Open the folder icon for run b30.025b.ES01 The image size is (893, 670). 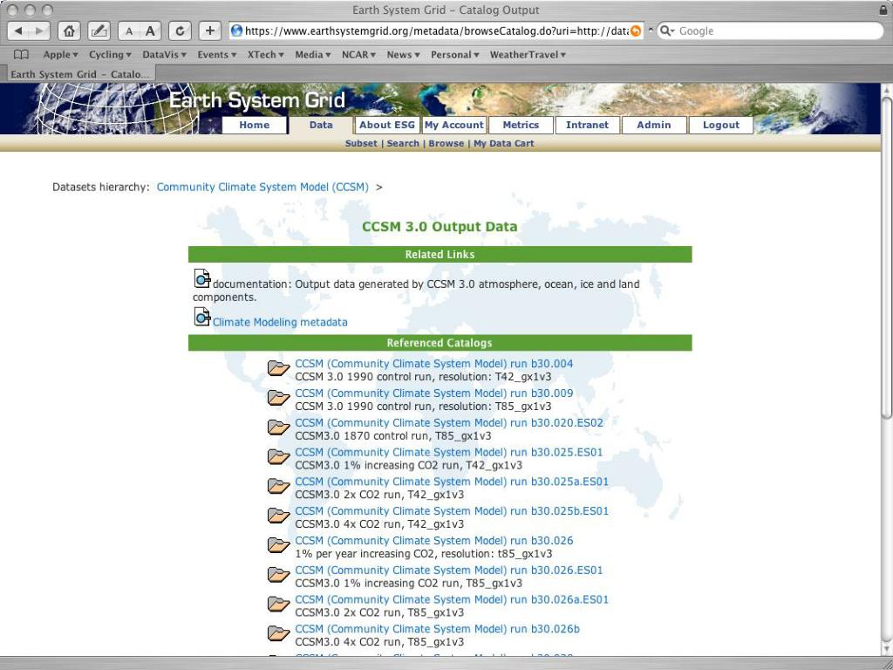[x=278, y=516]
